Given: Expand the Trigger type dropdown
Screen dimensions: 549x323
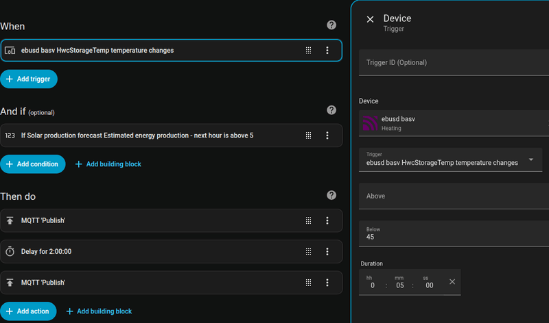Looking at the screenshot, I should [x=531, y=160].
